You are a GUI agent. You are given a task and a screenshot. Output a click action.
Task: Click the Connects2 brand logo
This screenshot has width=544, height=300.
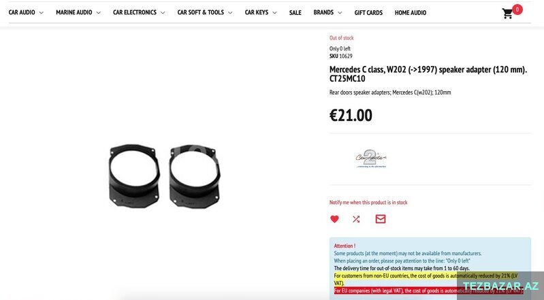click(370, 159)
